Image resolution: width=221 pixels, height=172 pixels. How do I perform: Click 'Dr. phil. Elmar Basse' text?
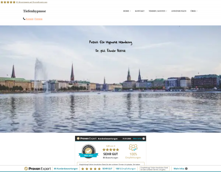tap(110, 51)
